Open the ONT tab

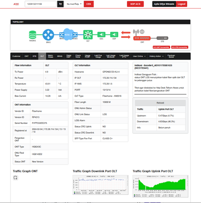point(26,56)
